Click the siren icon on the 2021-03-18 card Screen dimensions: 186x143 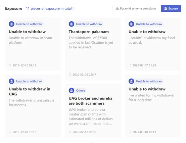click(x=131, y=81)
